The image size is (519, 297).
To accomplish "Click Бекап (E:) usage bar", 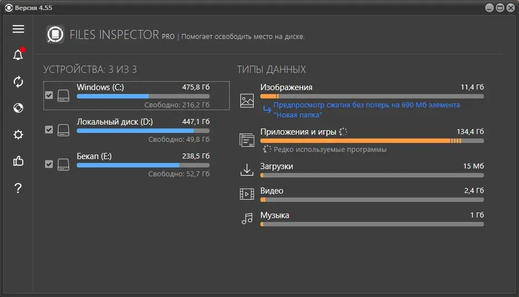I will click(x=143, y=165).
